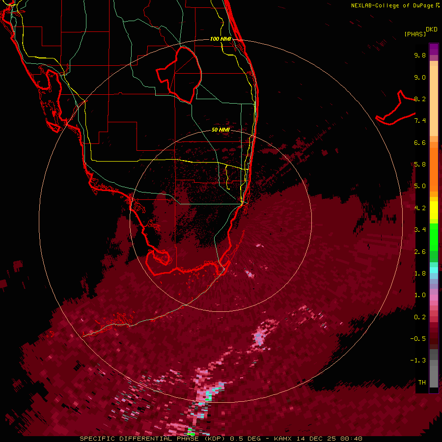Click the 3.4 value on the color scale
The height and width of the screenshot is (442, 442).
(x=420, y=230)
